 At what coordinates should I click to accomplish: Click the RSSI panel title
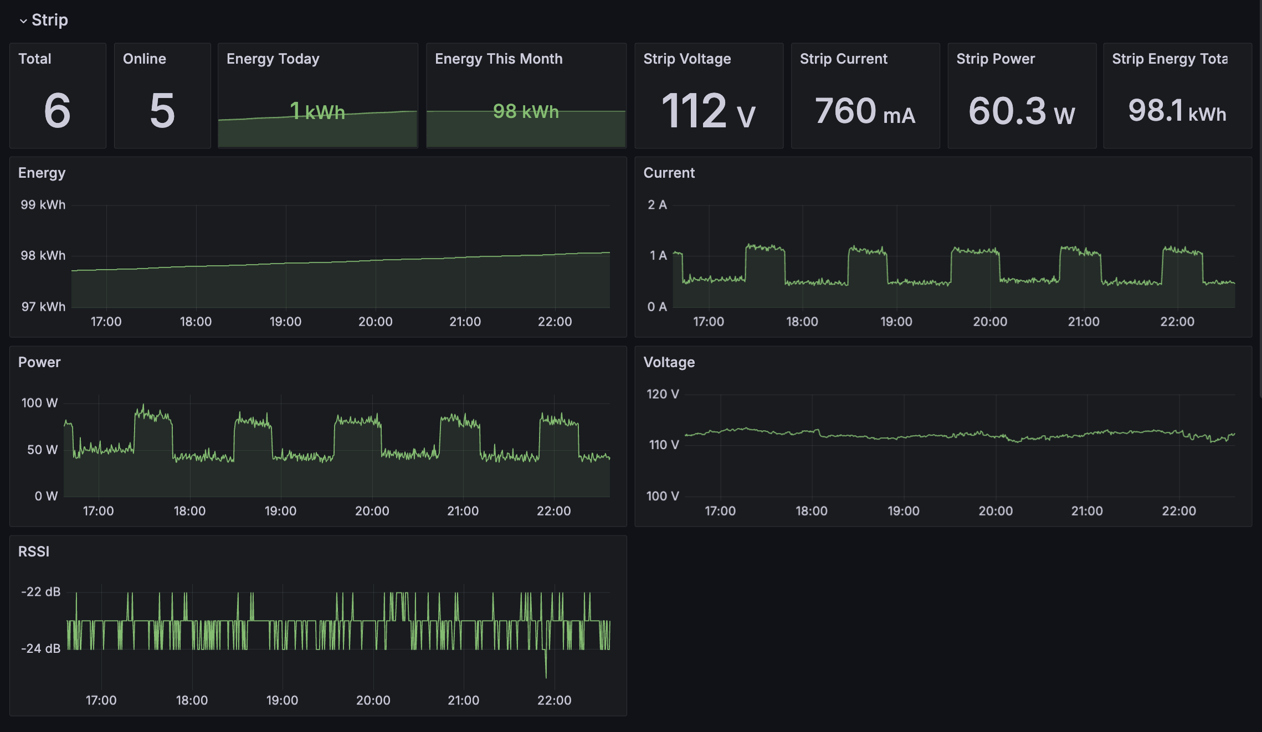click(33, 551)
